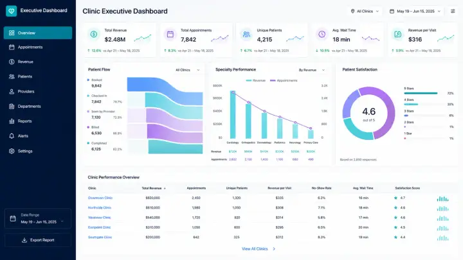Open the By Revenue dropdown in Specialty Performance
Viewport: 463px width, 260px height.
pyautogui.click(x=311, y=70)
